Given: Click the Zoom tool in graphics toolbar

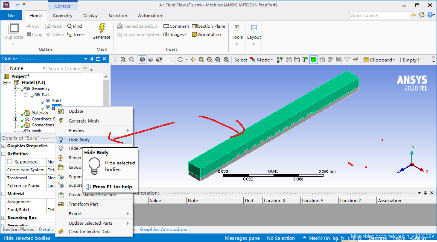Looking at the screenshot, I should (x=201, y=60).
